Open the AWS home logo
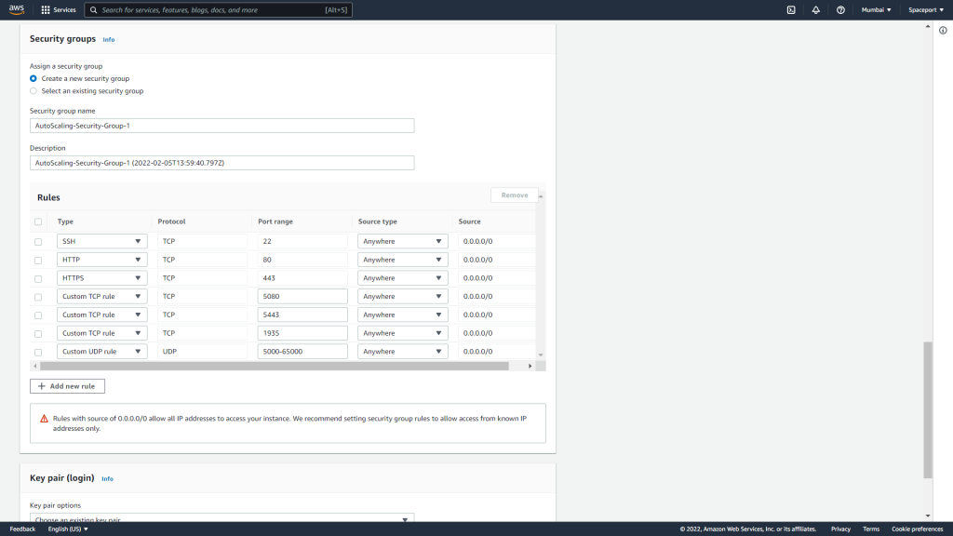 (17, 9)
